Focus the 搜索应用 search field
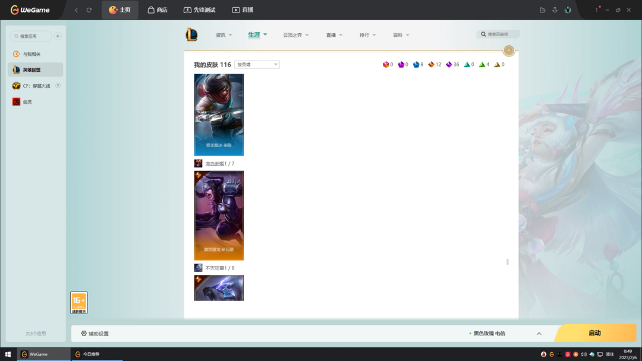The image size is (642, 361). (31, 36)
